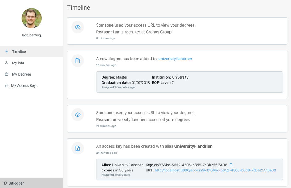The image size is (291, 188).
Task: Click the briefcase icon beside My Degrees
Action: pyautogui.click(x=6, y=74)
